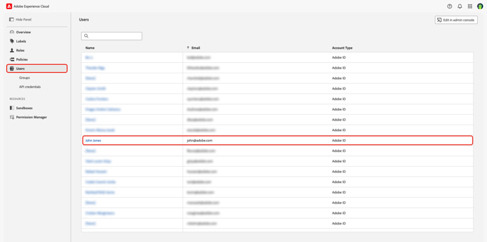The image size is (487, 242).
Task: Select Users in the sidebar
Action: 37,69
